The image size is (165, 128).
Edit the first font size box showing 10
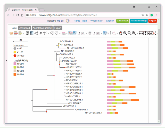tap(83, 33)
